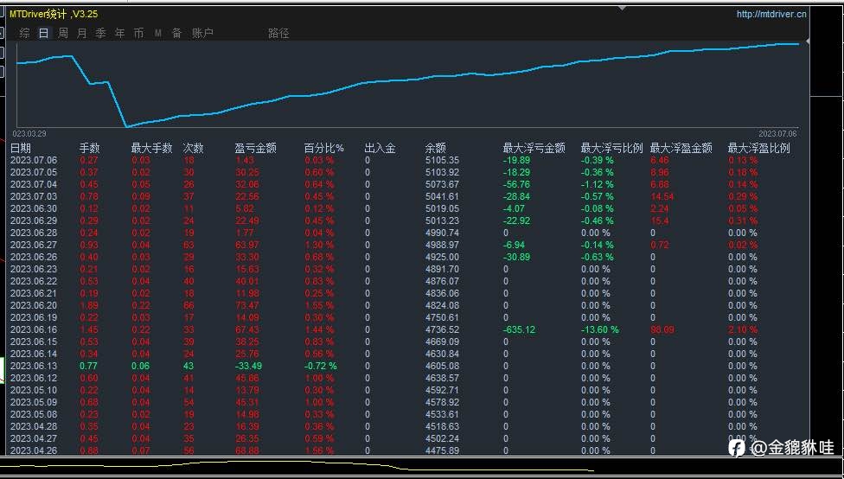Click the floating loss value -30.89
The image size is (844, 479).
517,258
